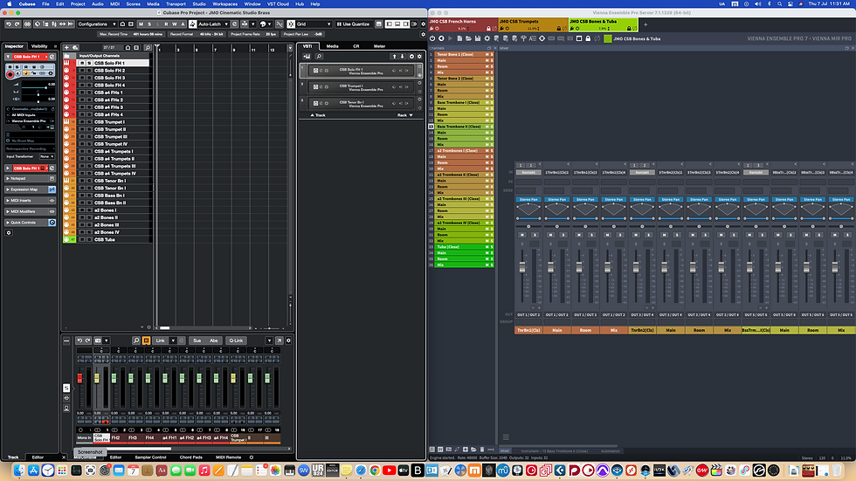Viewport: 856px width, 481px height.
Task: Solo the first TnrBn1(Cls) mixer strip
Action: tap(535, 235)
